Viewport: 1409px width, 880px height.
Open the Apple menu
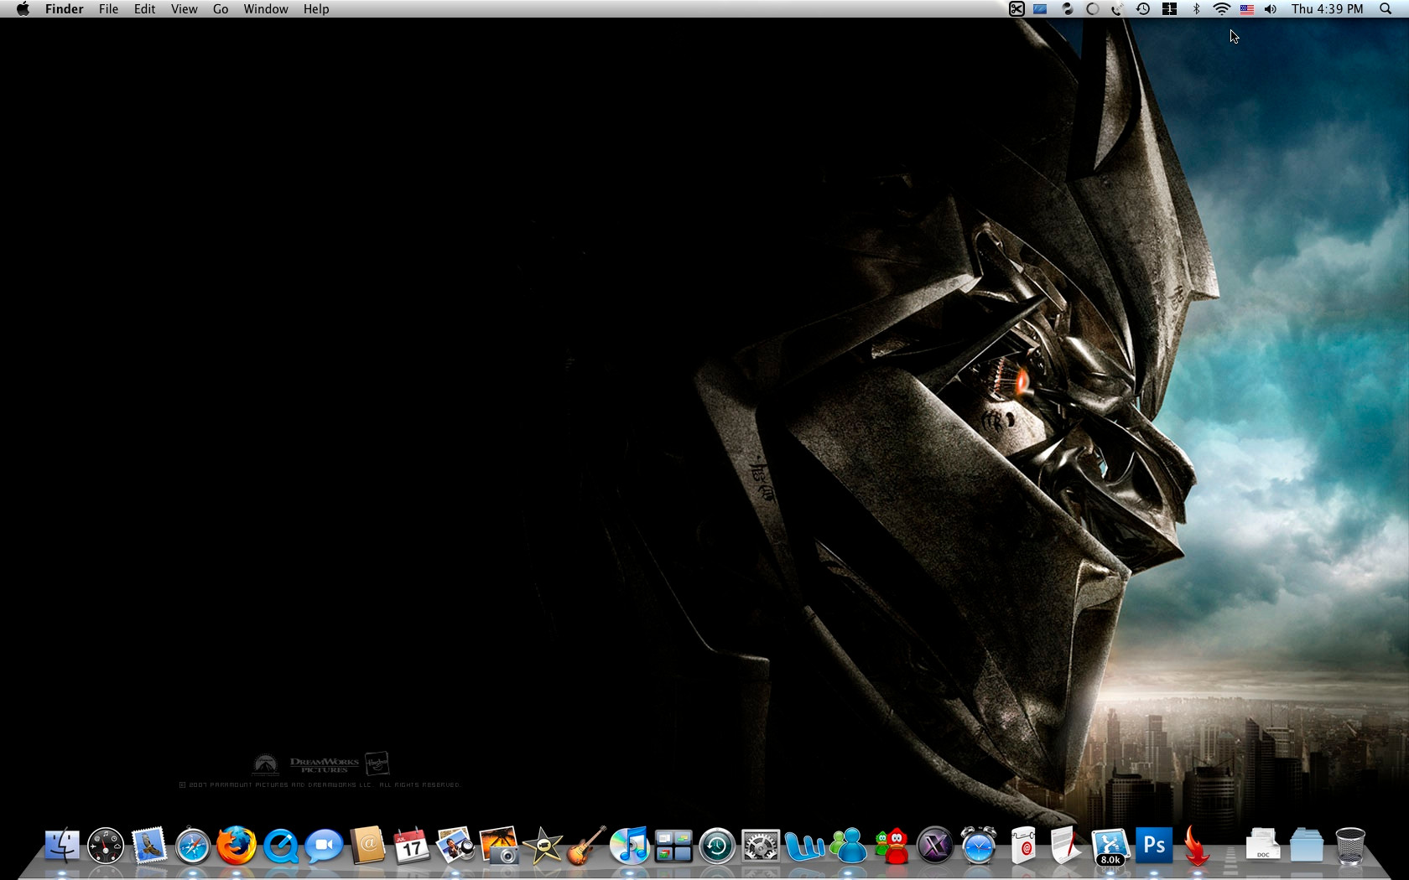[23, 9]
